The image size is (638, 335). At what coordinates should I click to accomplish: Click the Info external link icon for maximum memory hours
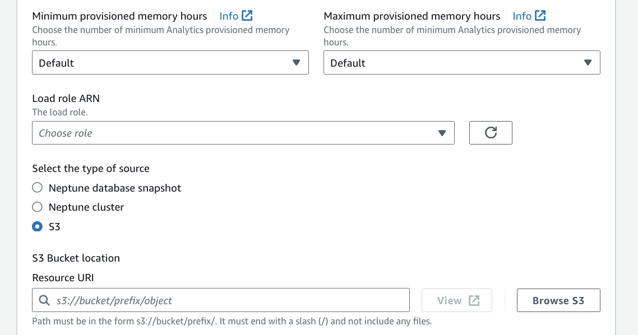pos(540,16)
